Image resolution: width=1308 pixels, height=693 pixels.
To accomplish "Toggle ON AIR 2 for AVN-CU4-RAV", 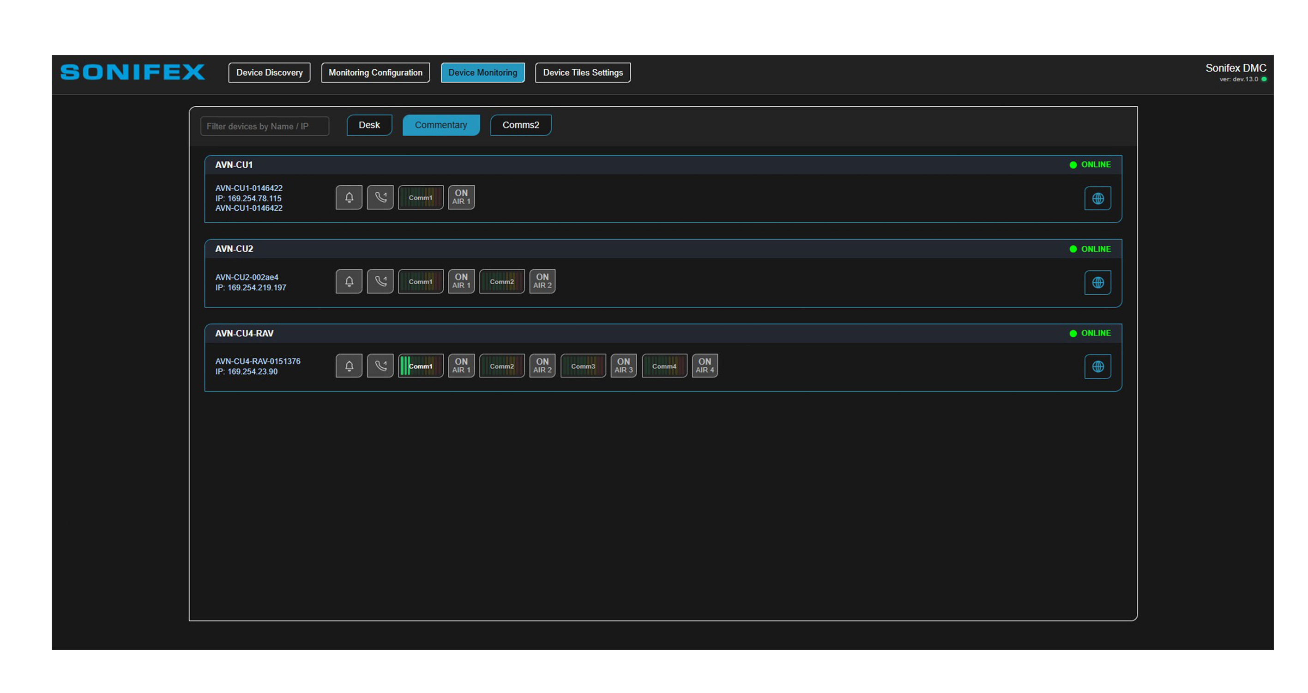I will coord(542,366).
